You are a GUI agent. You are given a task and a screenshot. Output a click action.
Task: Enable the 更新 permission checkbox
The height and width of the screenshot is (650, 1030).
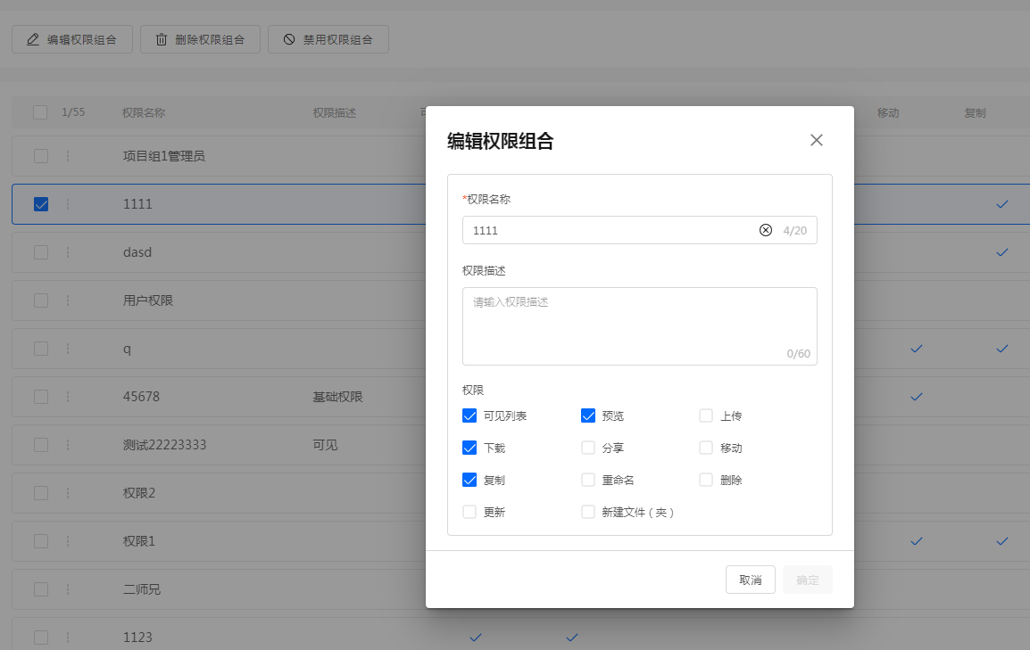coord(469,513)
